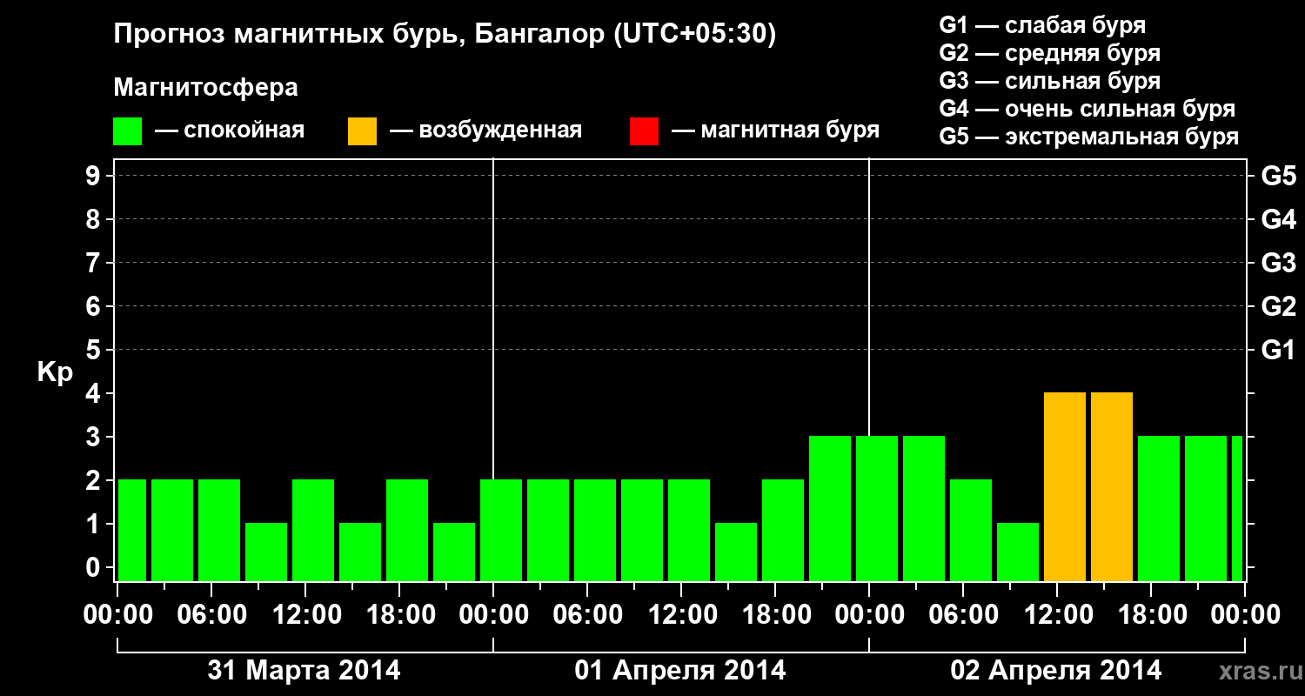Click the 'G3' tick label on right axis
This screenshot has width=1305, height=696.
(1279, 263)
